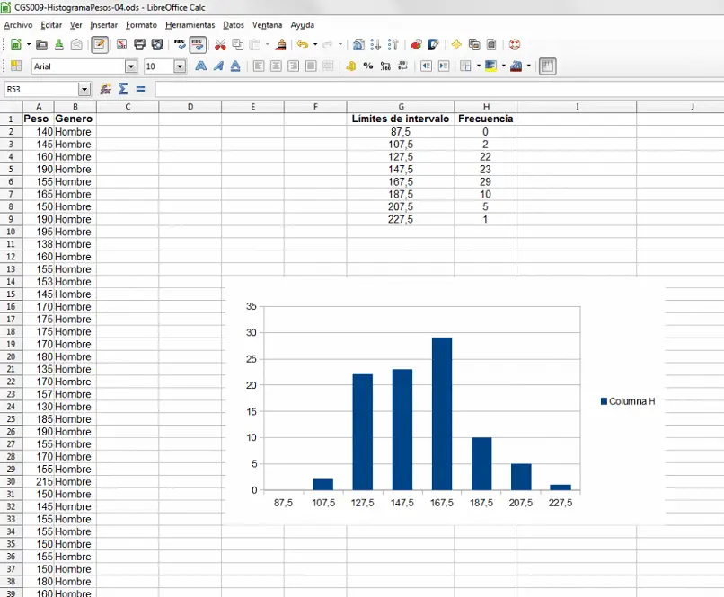Click the Copy icon in the toolbar

(x=237, y=44)
